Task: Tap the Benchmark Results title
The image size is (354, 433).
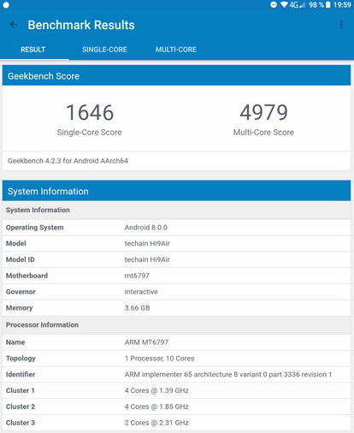Action: 81,25
